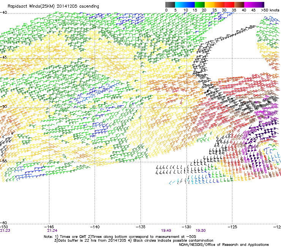Click the 21:24 swath time label
This screenshot has width=281, height=247.
52,231
